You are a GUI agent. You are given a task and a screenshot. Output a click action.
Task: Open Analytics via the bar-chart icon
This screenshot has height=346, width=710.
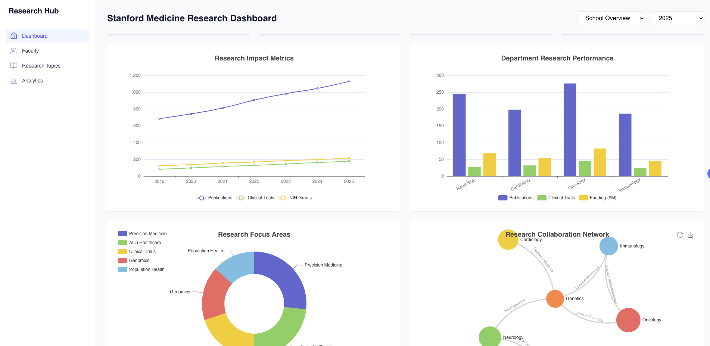point(14,81)
